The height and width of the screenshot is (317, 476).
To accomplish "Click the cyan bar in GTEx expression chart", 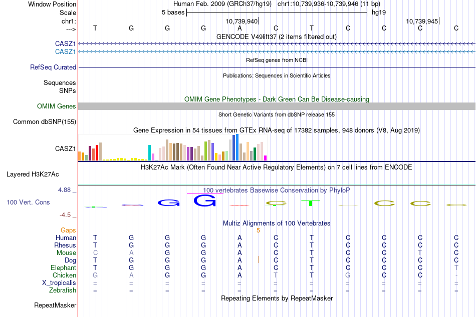I will [149, 152].
